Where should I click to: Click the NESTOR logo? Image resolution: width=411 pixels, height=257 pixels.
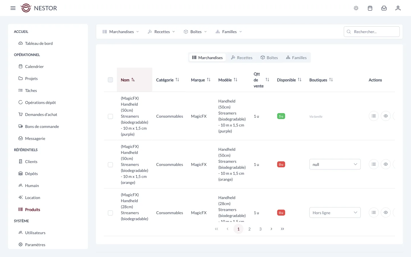(x=39, y=8)
